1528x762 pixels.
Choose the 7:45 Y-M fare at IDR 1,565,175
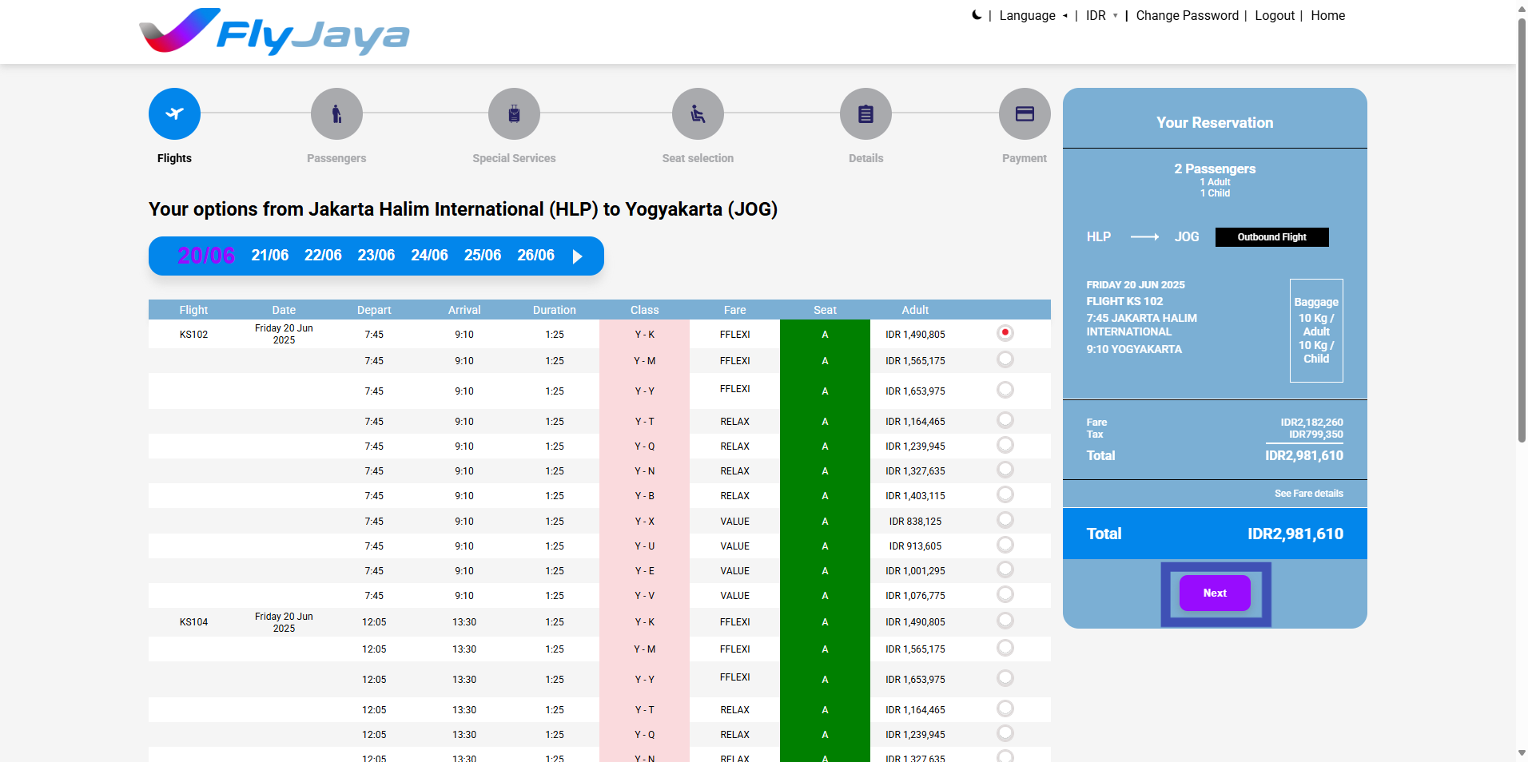(x=1005, y=359)
